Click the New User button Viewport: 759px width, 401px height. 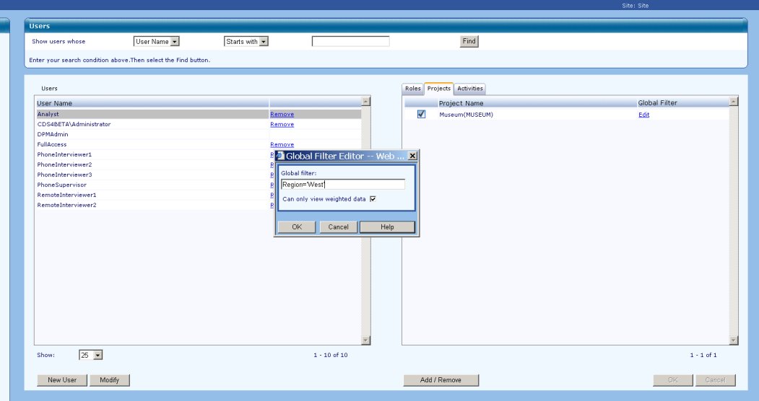(62, 380)
